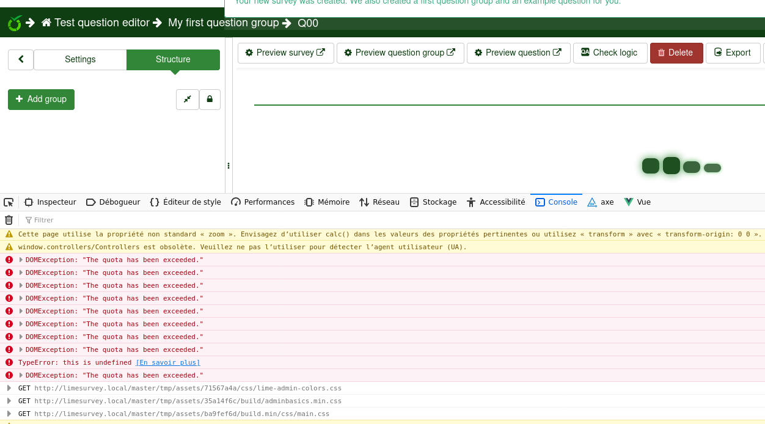Screen dimensions: 765x424
Task: Switch to the Structure tab
Action: click(x=173, y=60)
